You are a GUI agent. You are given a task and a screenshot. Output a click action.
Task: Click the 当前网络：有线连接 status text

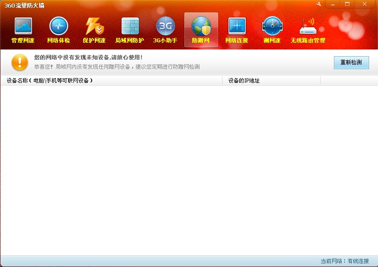(345, 261)
